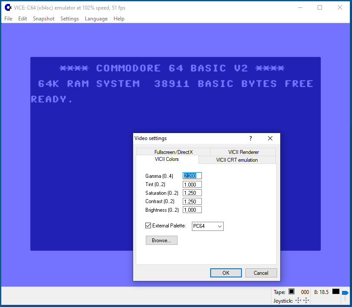Open the PC64 palette dropdown

coord(208,226)
